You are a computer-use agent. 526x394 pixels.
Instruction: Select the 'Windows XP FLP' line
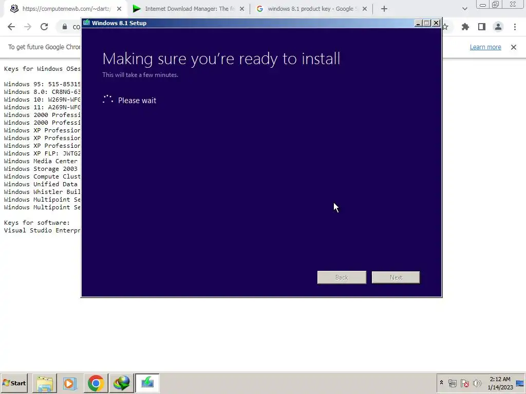click(x=42, y=153)
